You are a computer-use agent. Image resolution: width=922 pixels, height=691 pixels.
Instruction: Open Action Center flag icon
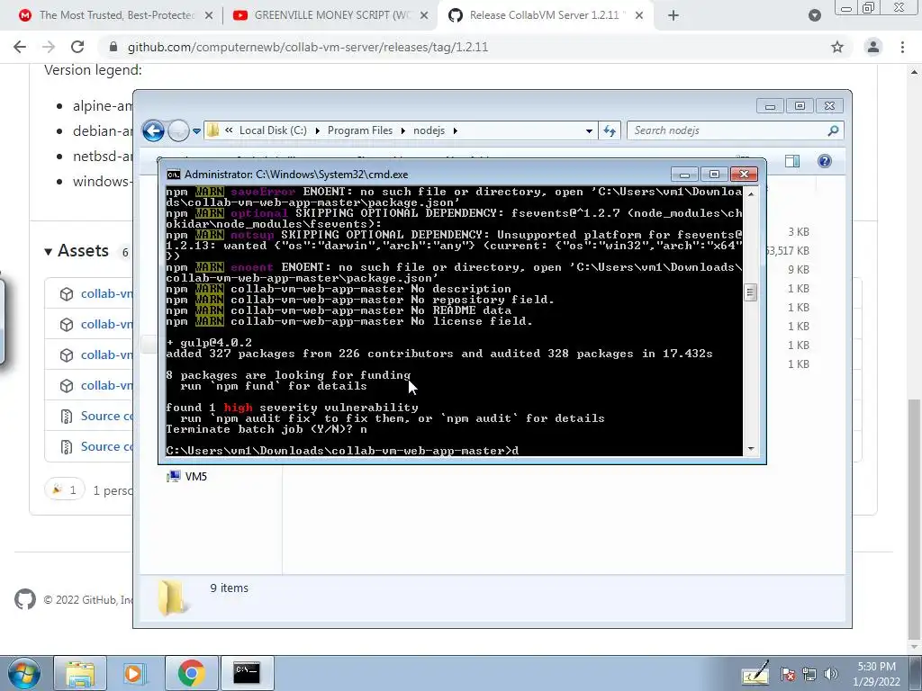coord(788,675)
